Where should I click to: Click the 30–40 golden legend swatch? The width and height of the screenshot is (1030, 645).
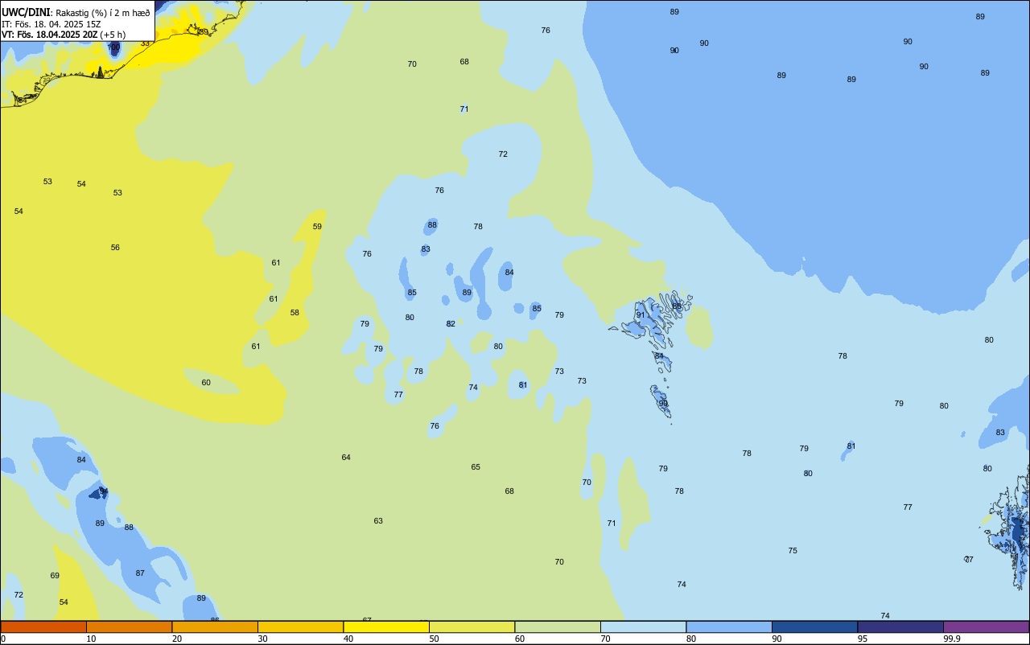pos(301,627)
